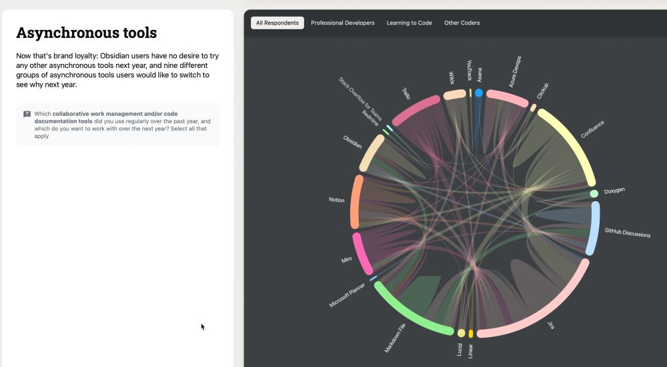Image resolution: width=667 pixels, height=367 pixels.
Task: Click the Azure Devops label
Action: [x=515, y=72]
